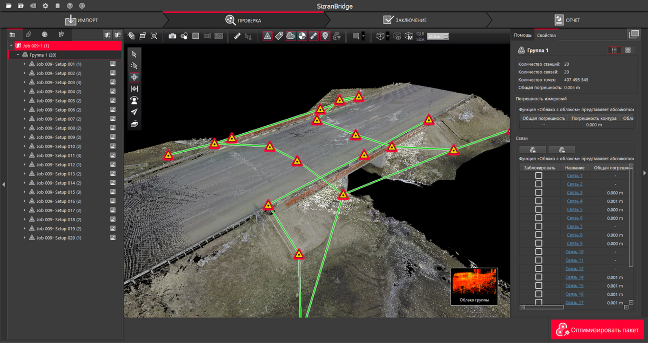649x343 pixels.
Task: Choose the fence selection rectangle tool
Action: (355, 36)
